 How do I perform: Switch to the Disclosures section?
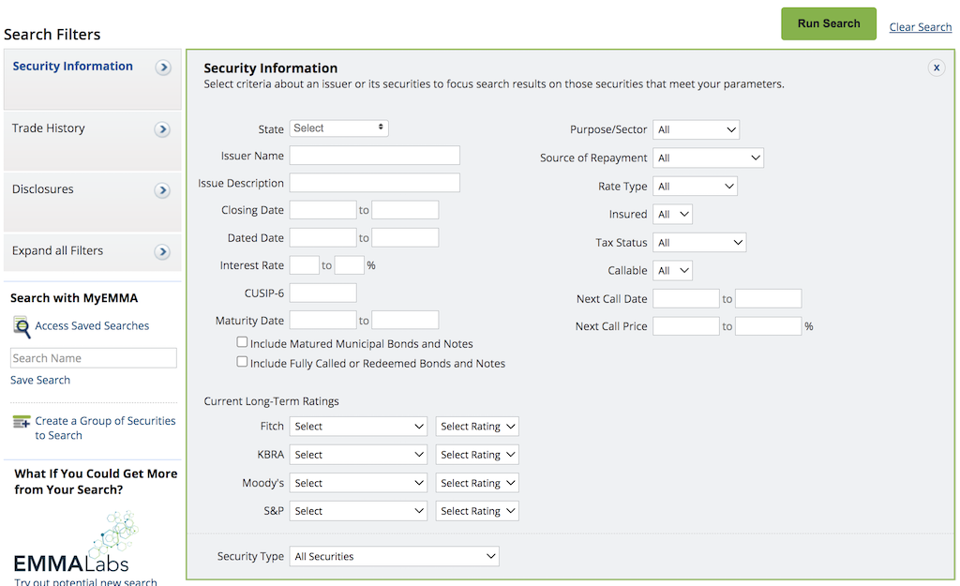tap(45, 189)
